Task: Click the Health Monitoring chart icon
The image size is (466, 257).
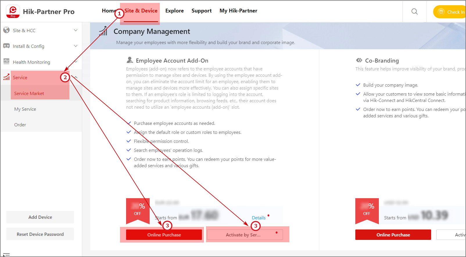Action: [6, 61]
